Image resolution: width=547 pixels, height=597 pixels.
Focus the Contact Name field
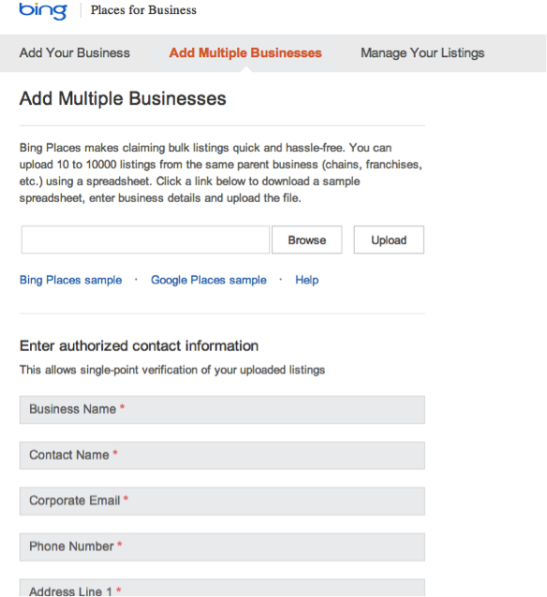tap(222, 456)
